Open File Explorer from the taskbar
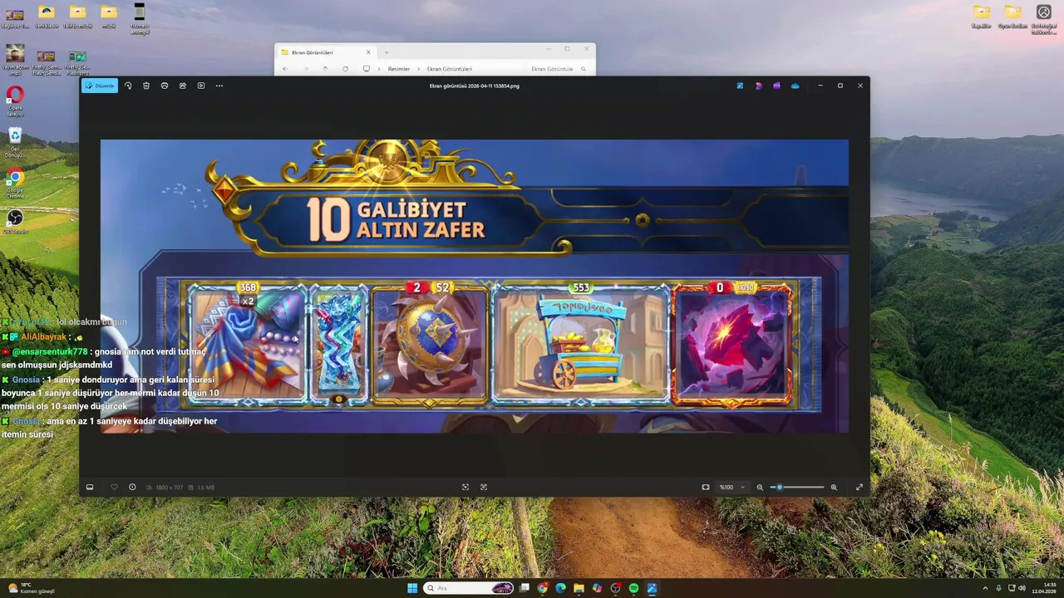 [579, 588]
